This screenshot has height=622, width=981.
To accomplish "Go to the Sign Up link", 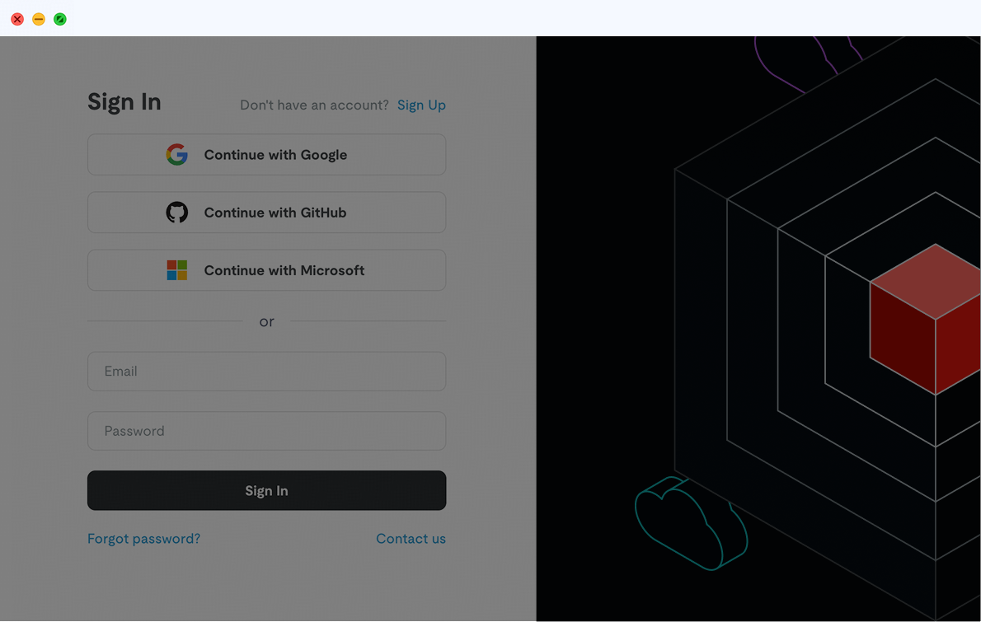I will [421, 105].
